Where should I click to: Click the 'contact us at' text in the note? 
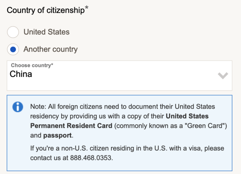[x=49, y=158]
